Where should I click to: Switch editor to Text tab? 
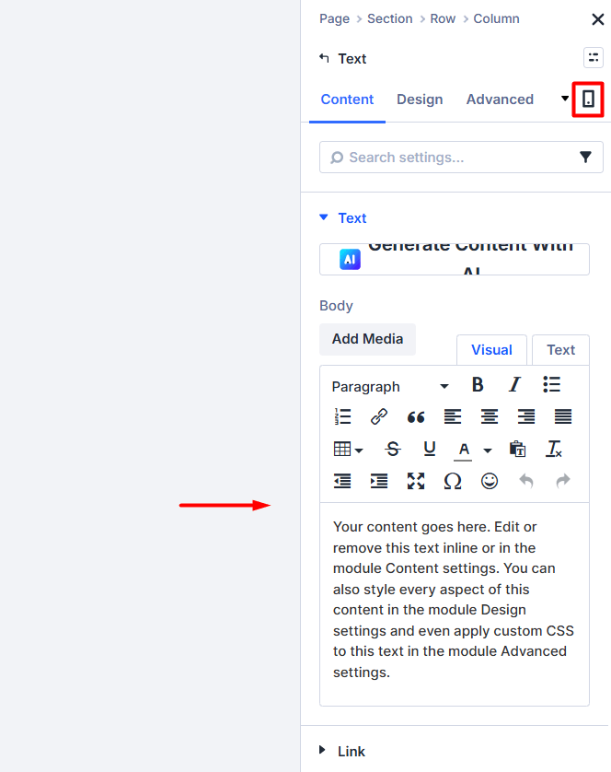(x=560, y=350)
